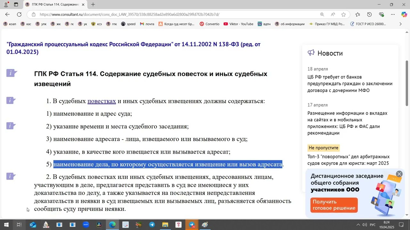410x230 pixels.
Task: Open Paint palette icon on taskbar
Action: click(x=205, y=225)
